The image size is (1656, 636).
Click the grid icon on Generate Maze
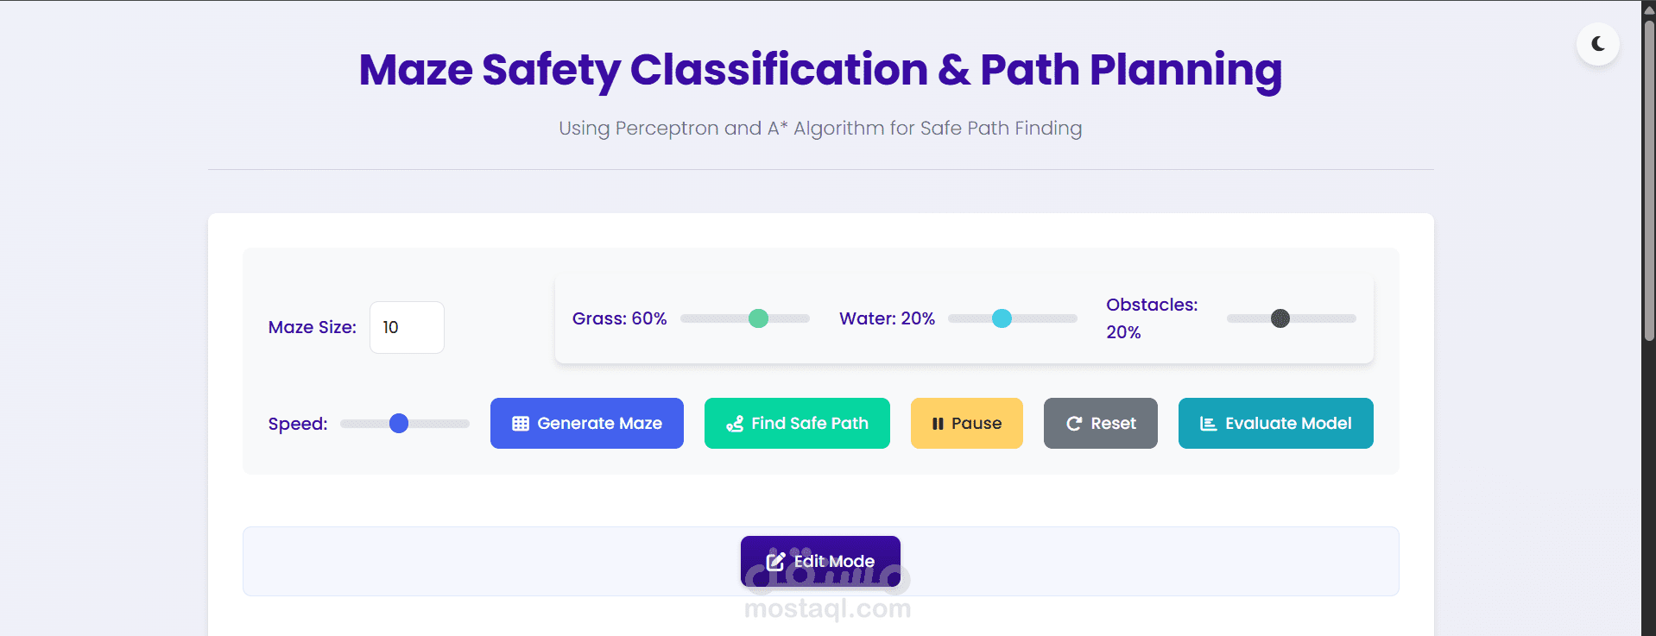[x=520, y=424]
